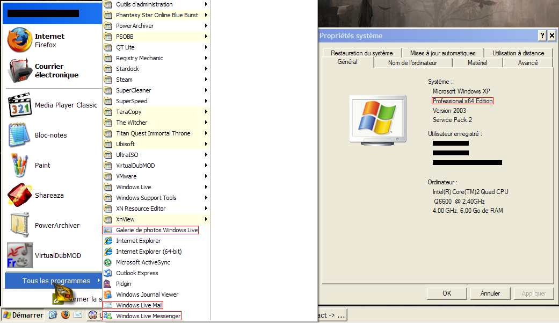
Task: Open the TeraCopy folder
Action: pyautogui.click(x=156, y=112)
